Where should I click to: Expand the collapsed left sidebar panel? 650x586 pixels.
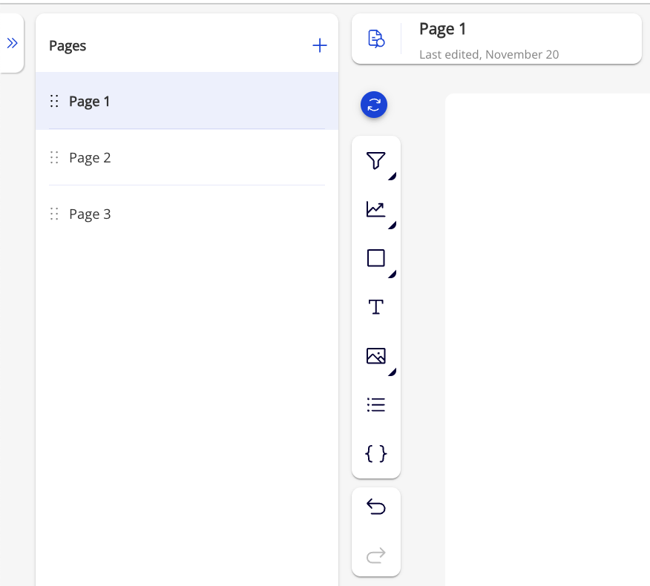point(12,44)
